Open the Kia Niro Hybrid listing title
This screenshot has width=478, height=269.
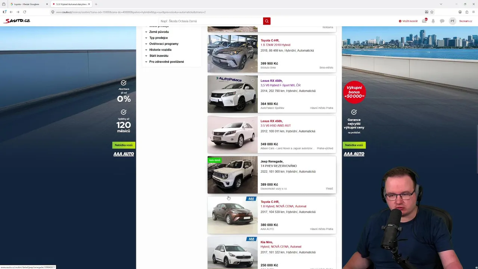pyautogui.click(x=281, y=244)
